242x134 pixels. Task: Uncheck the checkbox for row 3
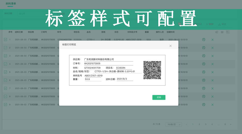click(x=5, y=56)
